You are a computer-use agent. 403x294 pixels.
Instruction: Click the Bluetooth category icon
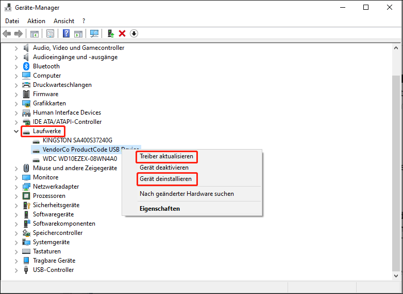(26, 66)
